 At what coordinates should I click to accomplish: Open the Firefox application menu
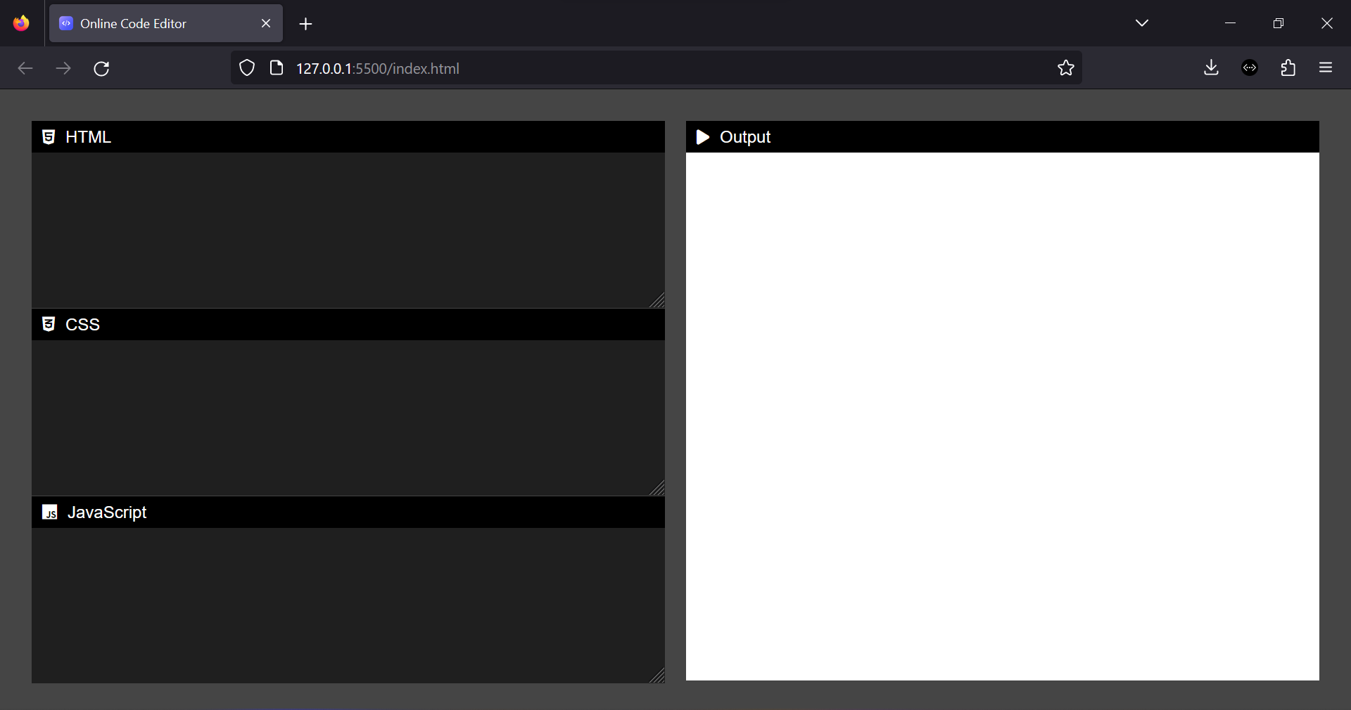pyautogui.click(x=1326, y=68)
